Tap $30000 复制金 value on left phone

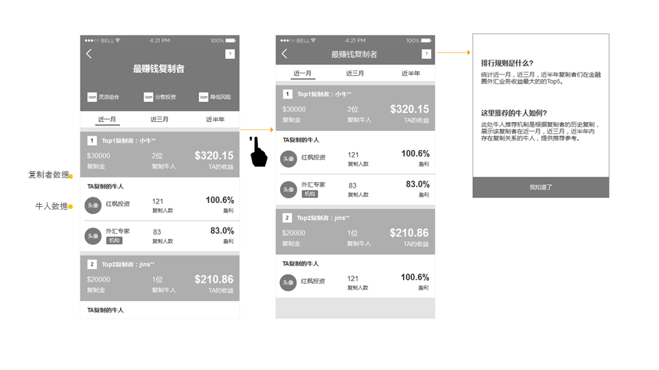98,156
